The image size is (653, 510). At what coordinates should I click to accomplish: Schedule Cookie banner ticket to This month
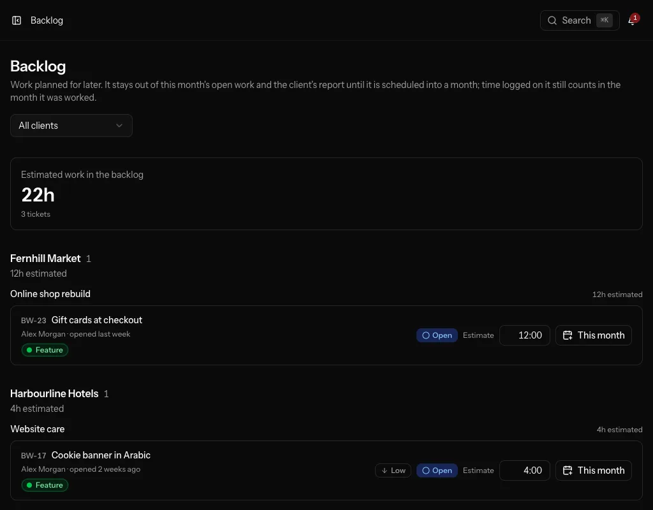(x=594, y=470)
